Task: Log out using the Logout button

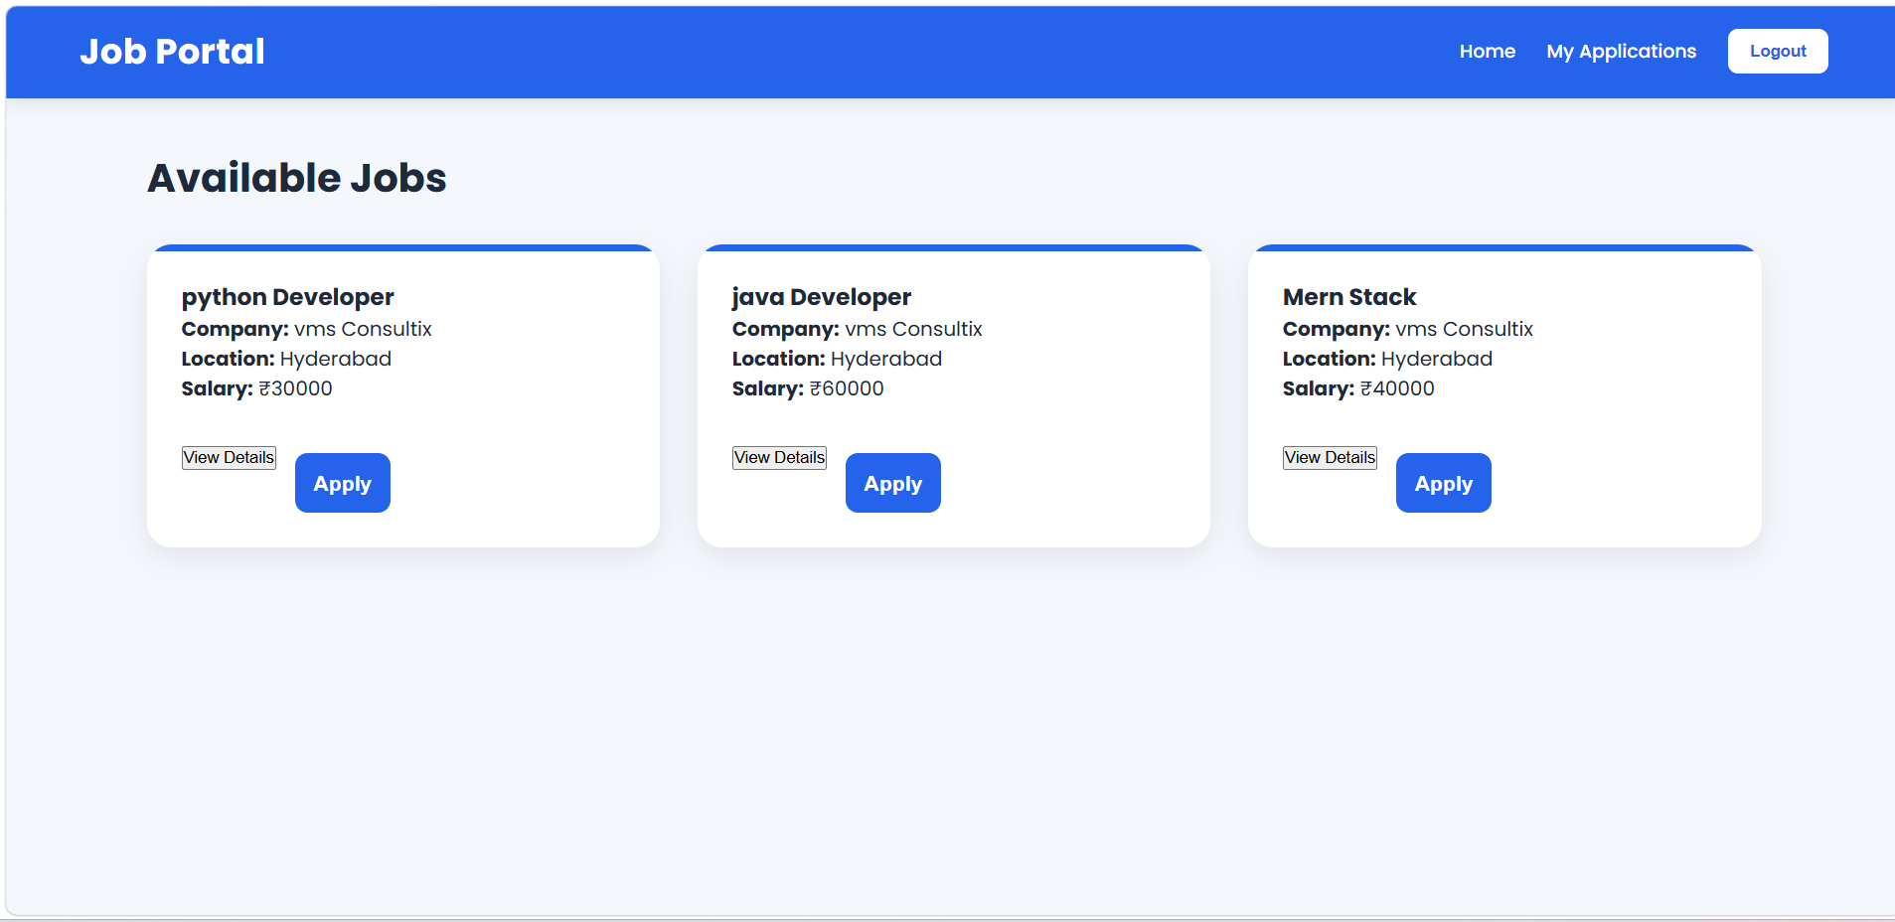Action: [x=1778, y=51]
